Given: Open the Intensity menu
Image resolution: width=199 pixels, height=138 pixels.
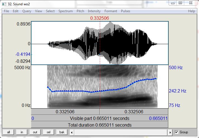Looking at the screenshot, I should pos(94,11).
